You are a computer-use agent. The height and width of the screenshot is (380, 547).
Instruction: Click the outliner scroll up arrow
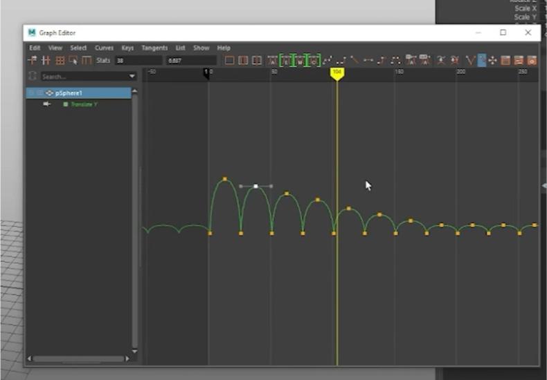tap(134, 91)
